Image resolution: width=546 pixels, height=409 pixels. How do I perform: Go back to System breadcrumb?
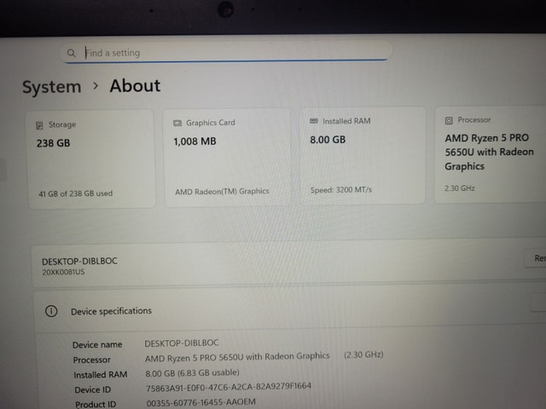click(51, 87)
